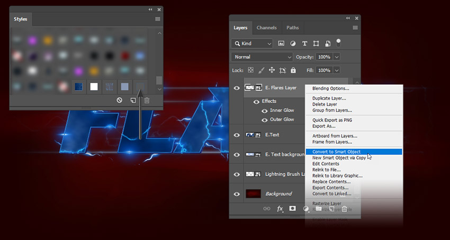Open the Styles panel hamburger menu
Screen dimensions: 450x240
coord(158,19)
